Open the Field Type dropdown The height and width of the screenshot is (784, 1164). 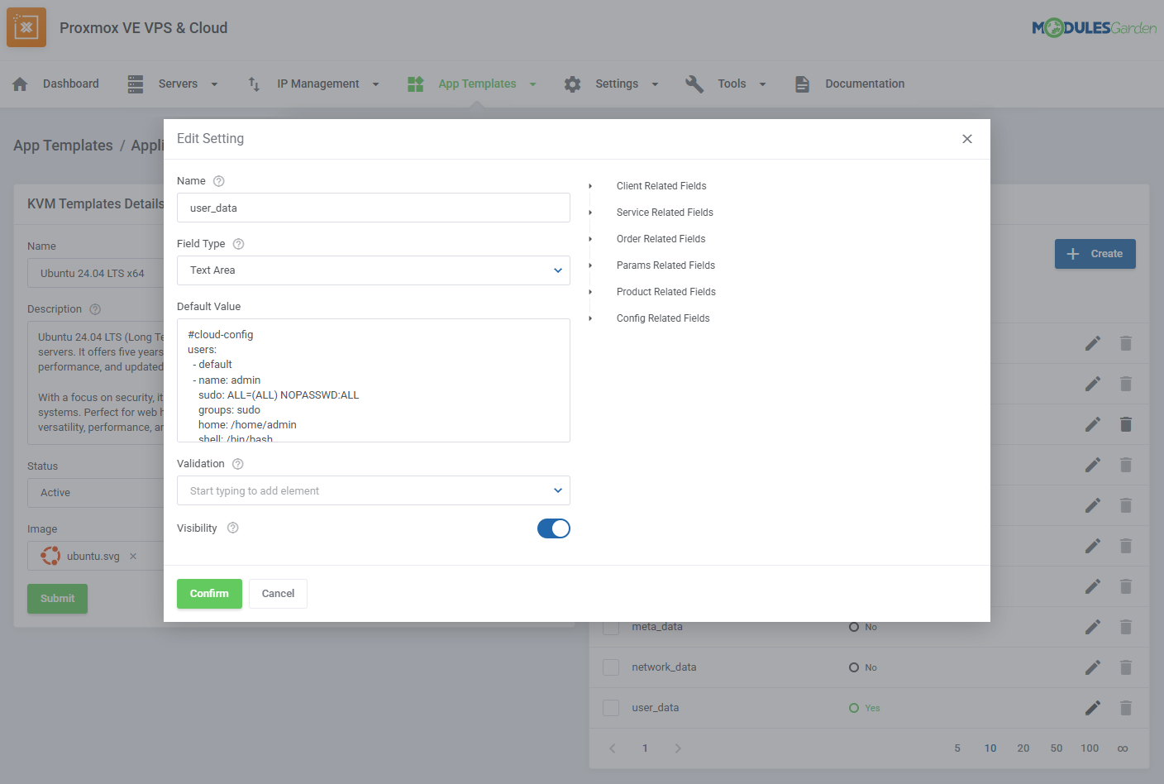[x=373, y=270]
